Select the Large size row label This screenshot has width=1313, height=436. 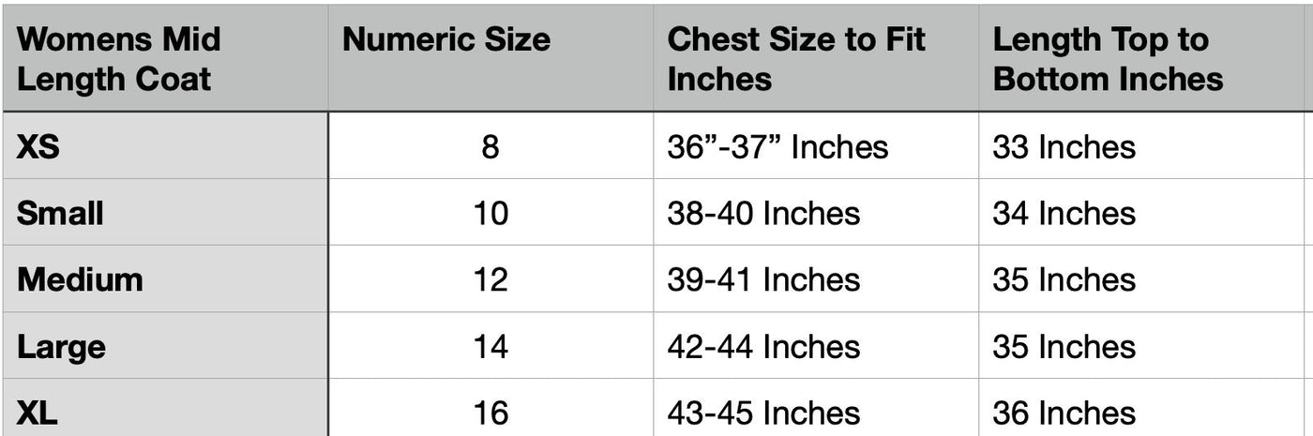click(x=61, y=347)
